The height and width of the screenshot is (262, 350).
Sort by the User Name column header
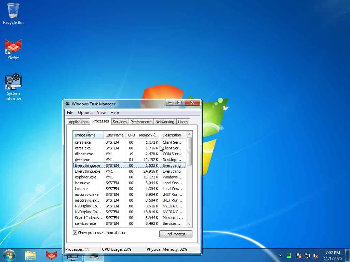coord(115,135)
